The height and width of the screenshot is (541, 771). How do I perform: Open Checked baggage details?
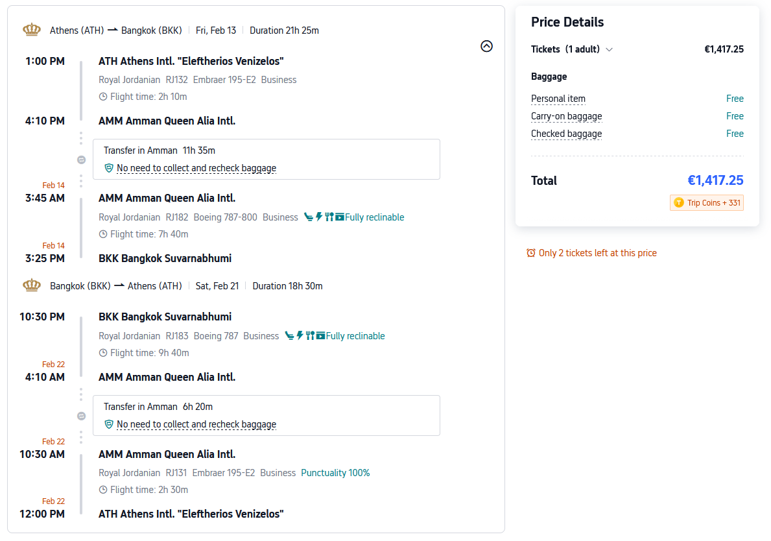coord(566,134)
